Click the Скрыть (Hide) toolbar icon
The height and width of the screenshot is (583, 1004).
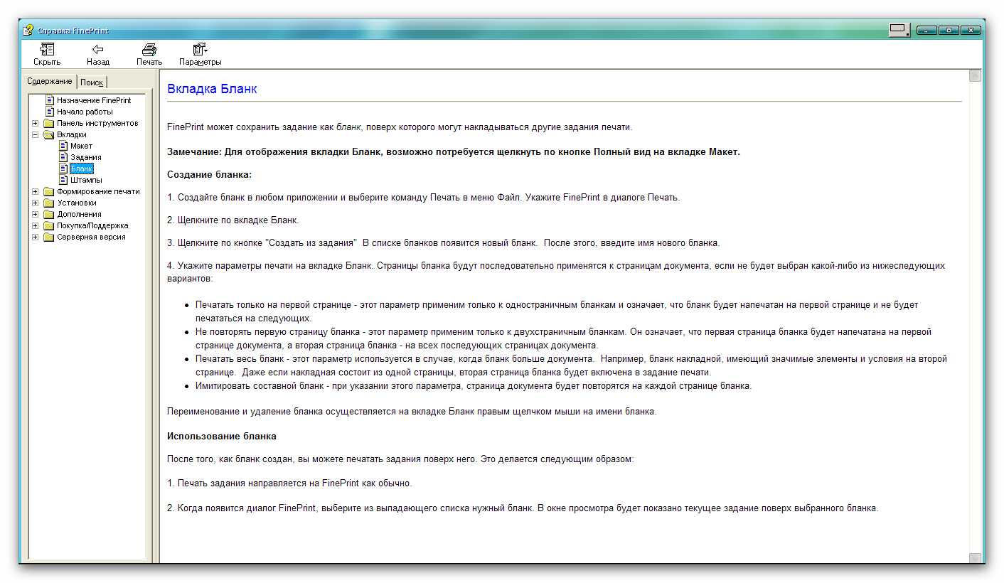(x=47, y=50)
